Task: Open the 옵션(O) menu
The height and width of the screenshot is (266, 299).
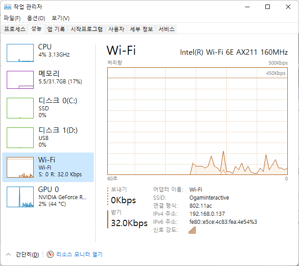Action: click(36, 18)
